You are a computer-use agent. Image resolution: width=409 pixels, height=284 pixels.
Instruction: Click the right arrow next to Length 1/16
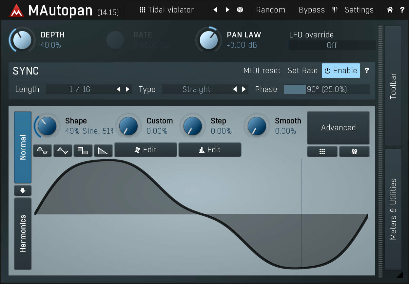pyautogui.click(x=127, y=89)
